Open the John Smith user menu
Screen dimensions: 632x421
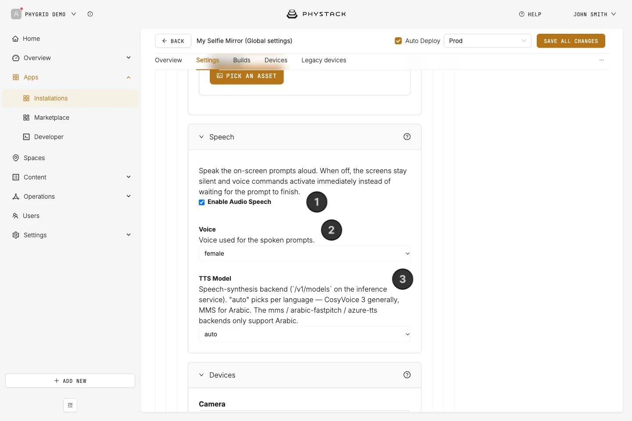coord(595,14)
